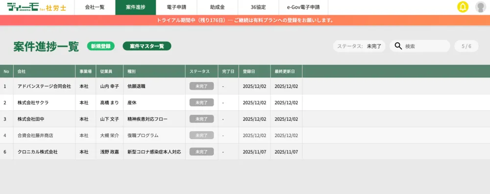
Task: Open the e-Gov電子申請 tab
Action: coord(303,7)
